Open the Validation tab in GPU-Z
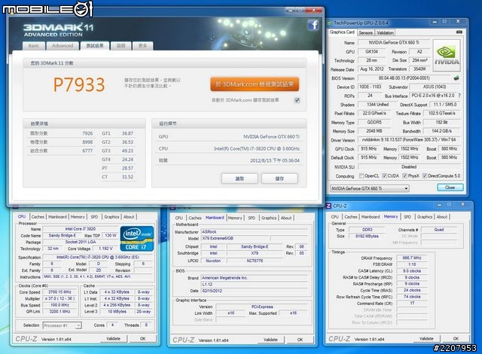The width and height of the screenshot is (482, 354). [x=385, y=32]
